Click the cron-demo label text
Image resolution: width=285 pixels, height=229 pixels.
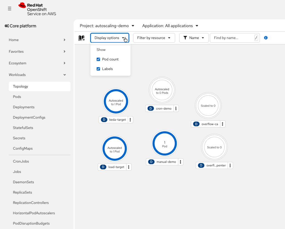tap(164, 109)
